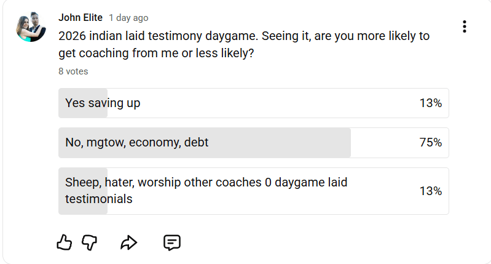Click the 13% next to "Yes saving up"

[430, 103]
